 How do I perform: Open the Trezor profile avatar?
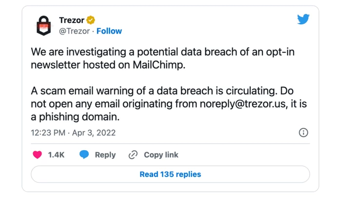coord(43,25)
